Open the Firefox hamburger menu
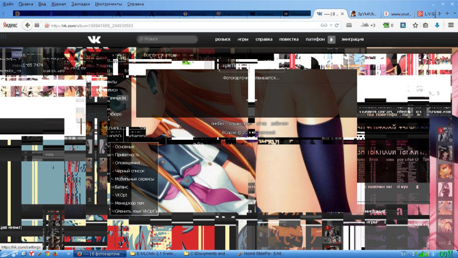The image size is (458, 258). [x=450, y=25]
